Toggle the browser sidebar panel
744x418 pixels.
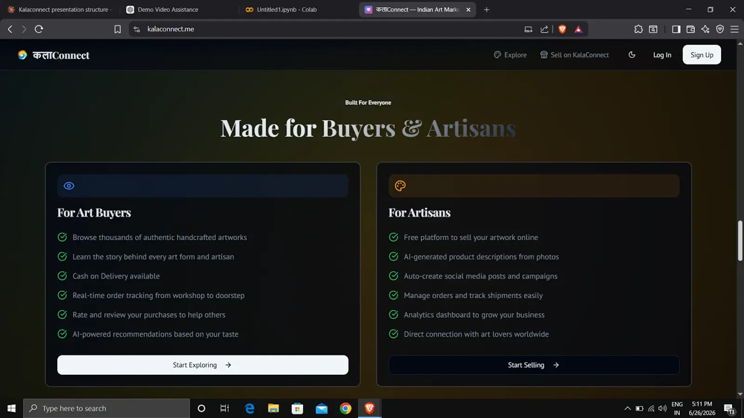[x=676, y=29]
